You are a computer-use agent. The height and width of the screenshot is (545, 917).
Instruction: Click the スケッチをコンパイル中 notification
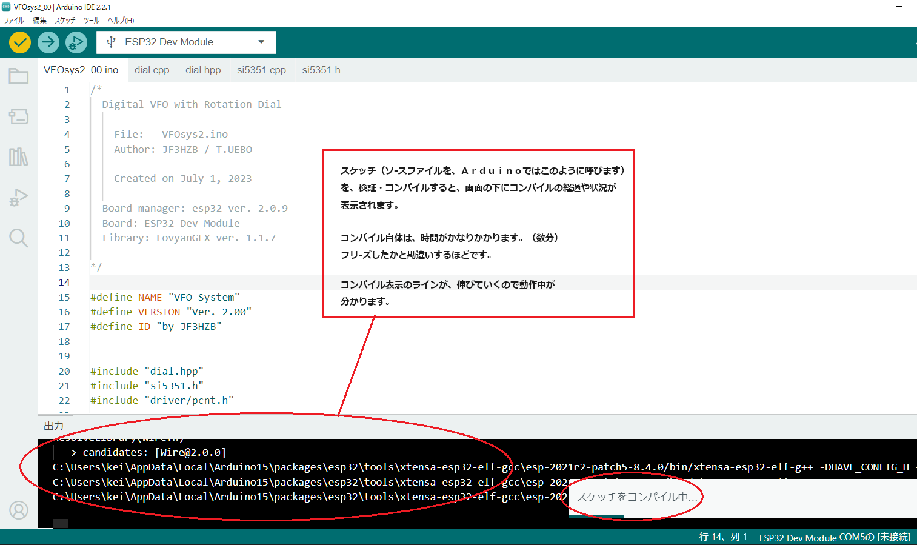point(636,497)
